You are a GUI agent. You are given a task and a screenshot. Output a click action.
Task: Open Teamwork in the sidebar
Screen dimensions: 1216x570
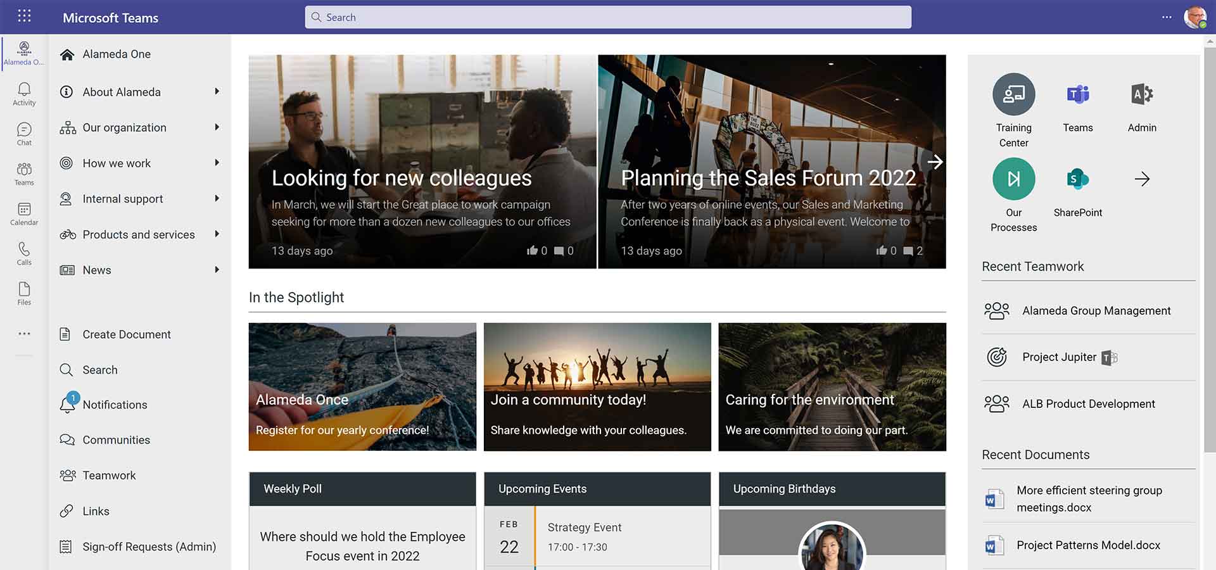pyautogui.click(x=109, y=475)
